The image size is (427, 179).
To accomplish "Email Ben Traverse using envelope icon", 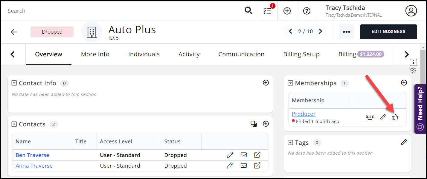I will 244,155.
